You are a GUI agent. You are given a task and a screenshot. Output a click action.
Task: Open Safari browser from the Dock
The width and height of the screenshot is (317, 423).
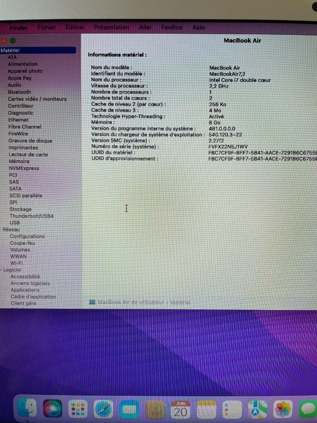pos(103,409)
